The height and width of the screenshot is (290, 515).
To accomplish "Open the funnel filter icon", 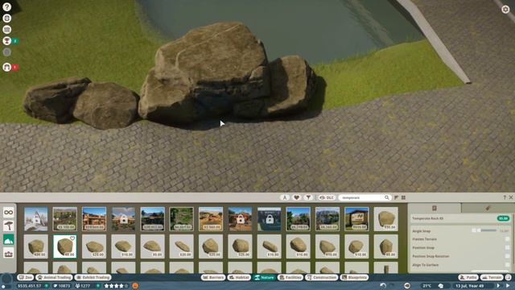I will pyautogui.click(x=308, y=197).
